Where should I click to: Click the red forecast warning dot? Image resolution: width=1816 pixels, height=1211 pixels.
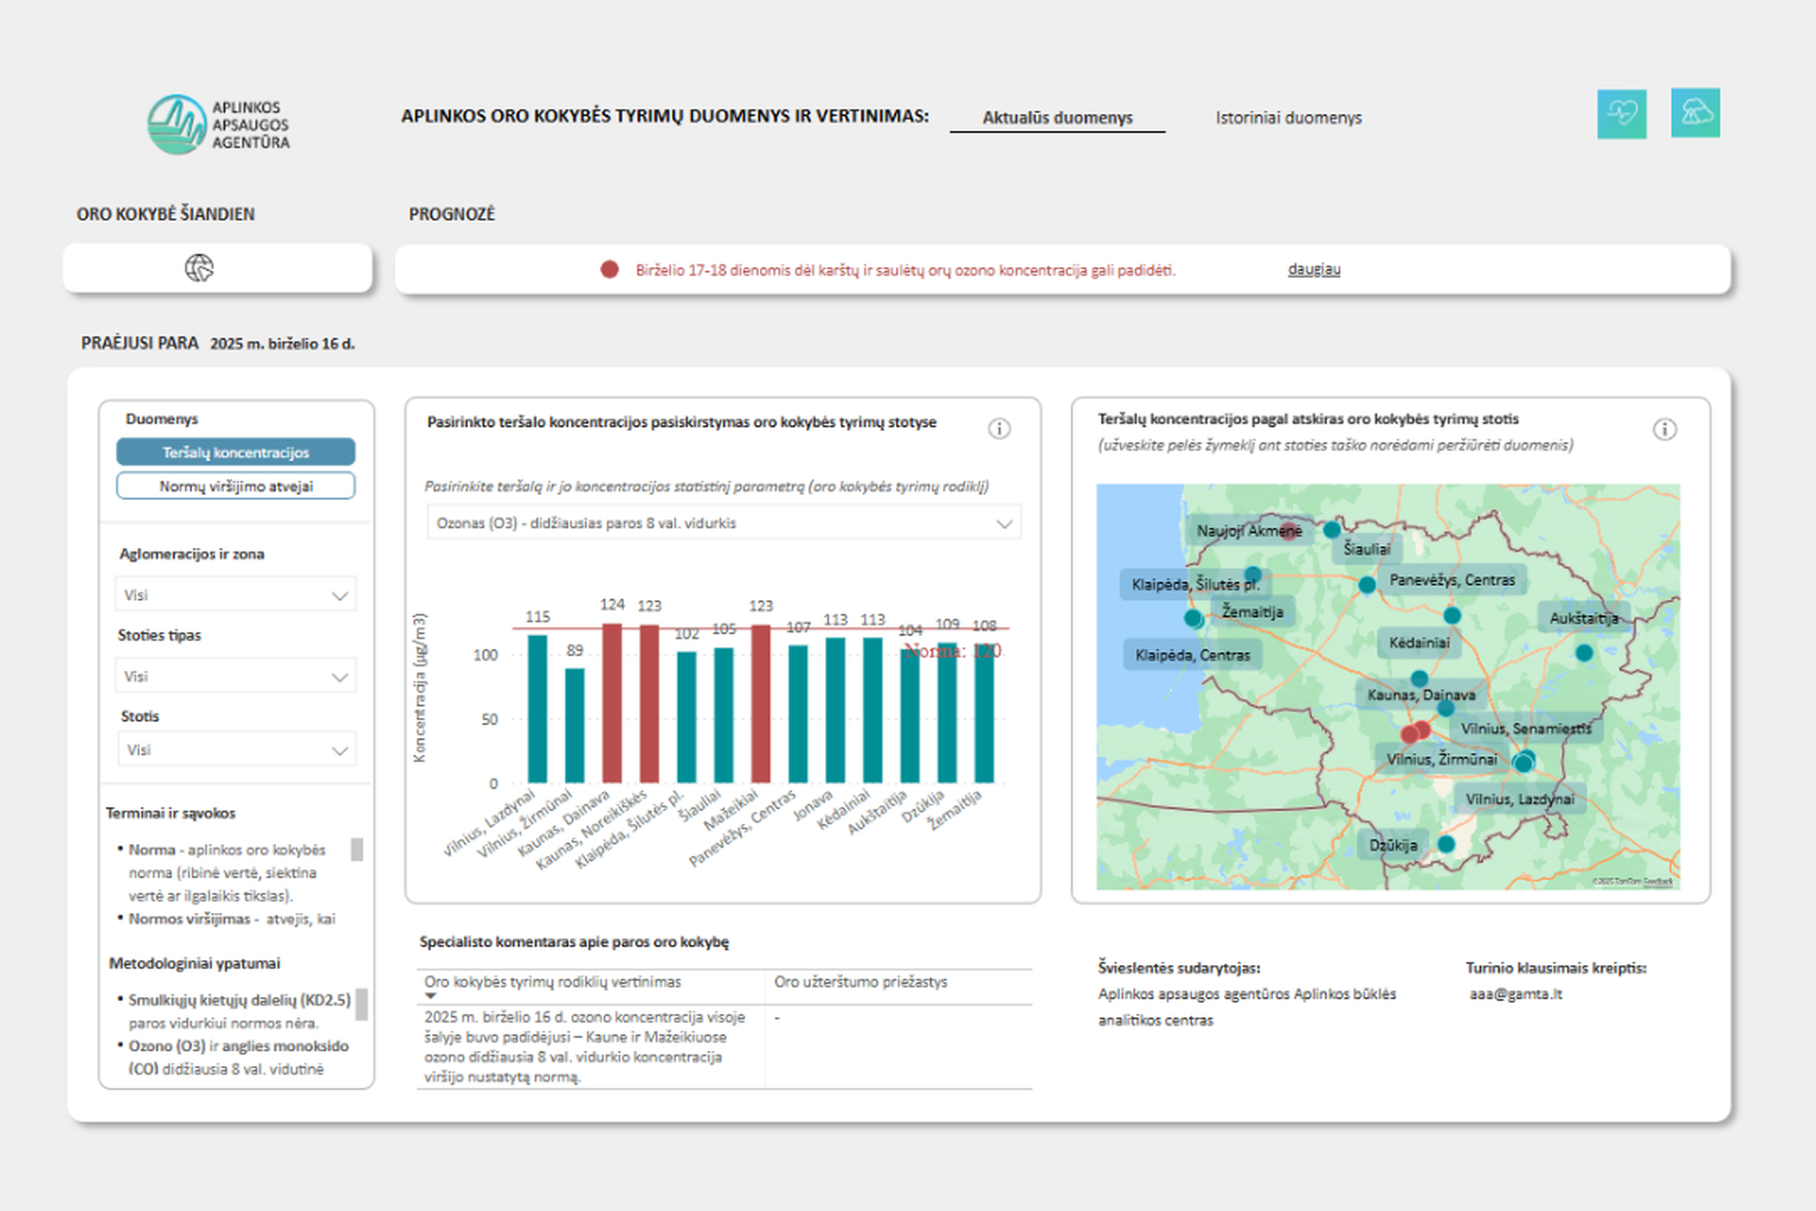[x=609, y=269]
